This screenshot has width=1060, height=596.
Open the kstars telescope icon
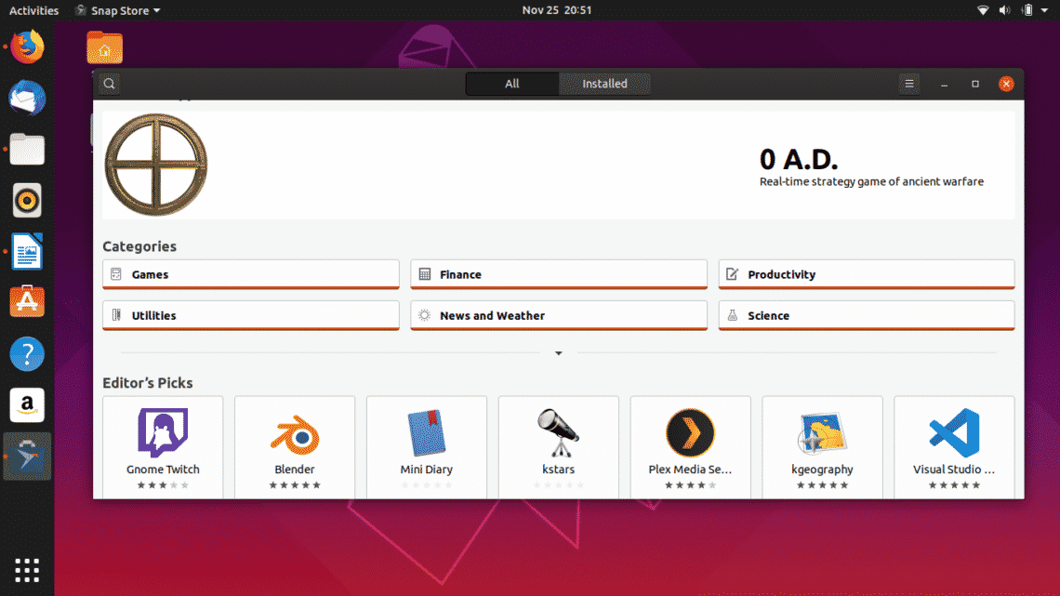pos(559,432)
